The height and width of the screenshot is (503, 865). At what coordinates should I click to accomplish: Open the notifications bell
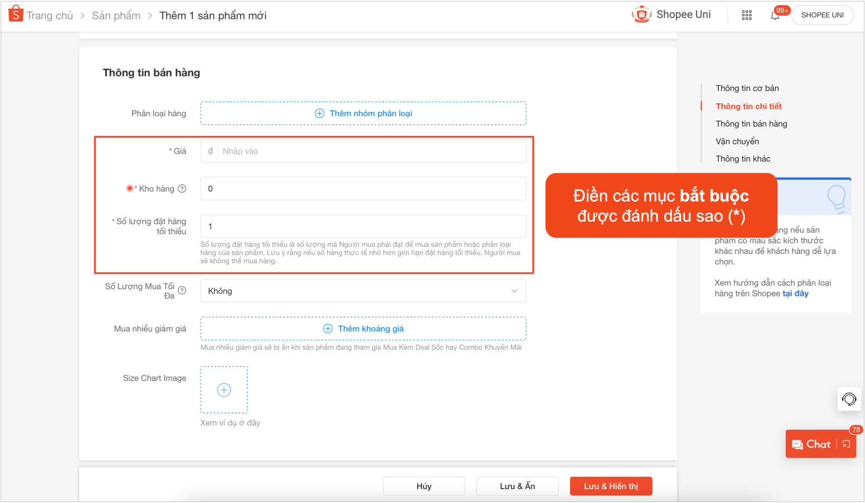click(x=775, y=15)
